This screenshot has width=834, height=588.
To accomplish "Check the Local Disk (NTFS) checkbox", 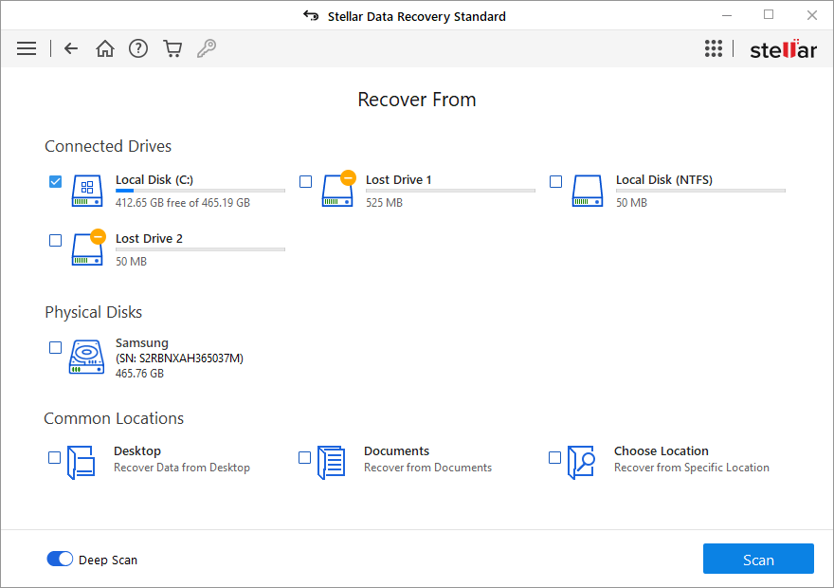I will point(555,180).
